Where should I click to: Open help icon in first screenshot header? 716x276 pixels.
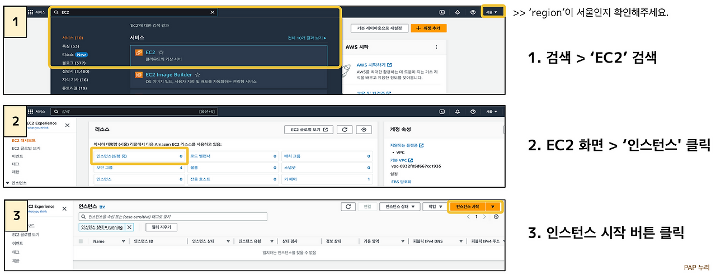coord(473,12)
